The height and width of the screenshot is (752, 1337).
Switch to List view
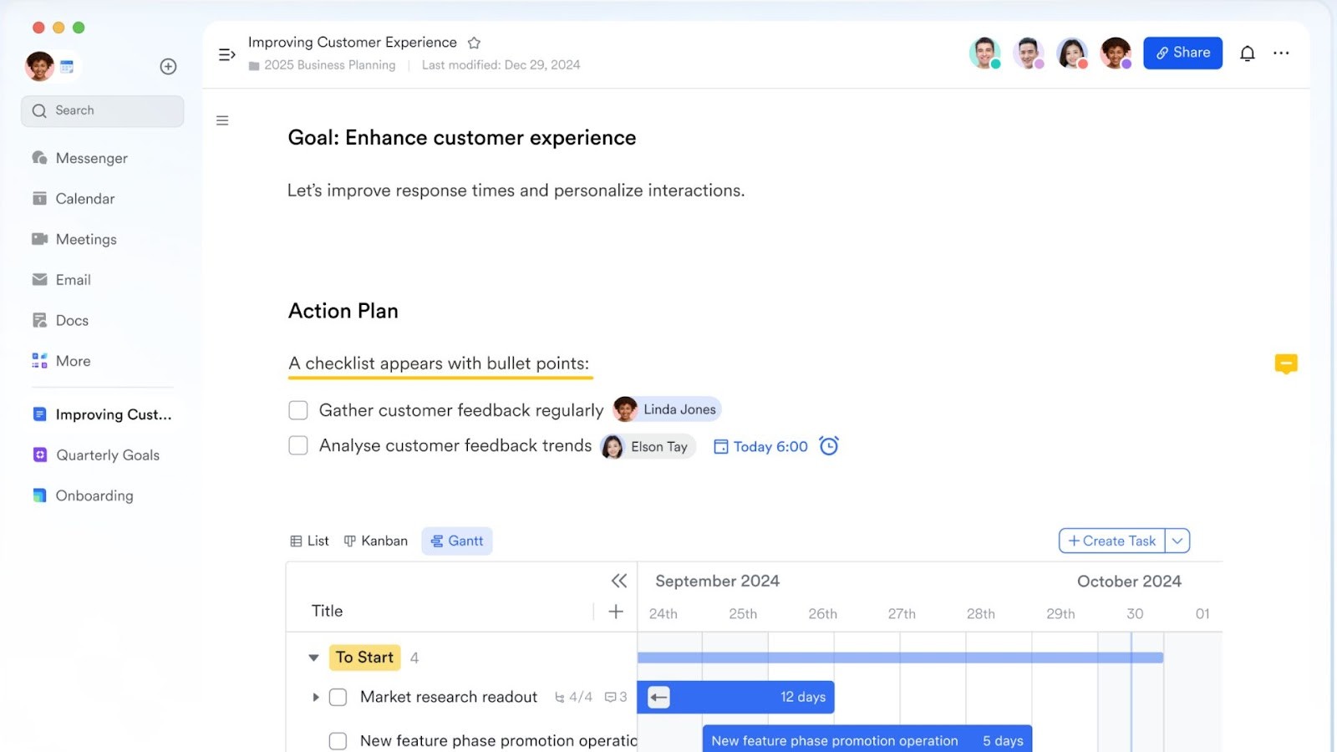click(309, 541)
